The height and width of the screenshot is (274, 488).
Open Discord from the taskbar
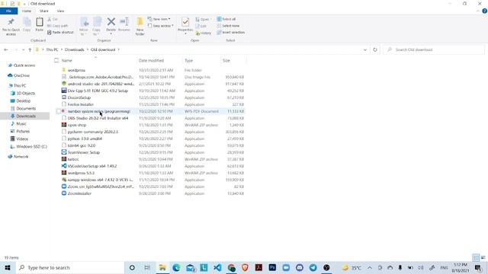pyautogui.click(x=300, y=267)
